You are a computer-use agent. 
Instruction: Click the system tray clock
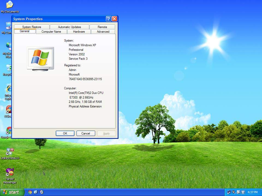tap(252, 192)
